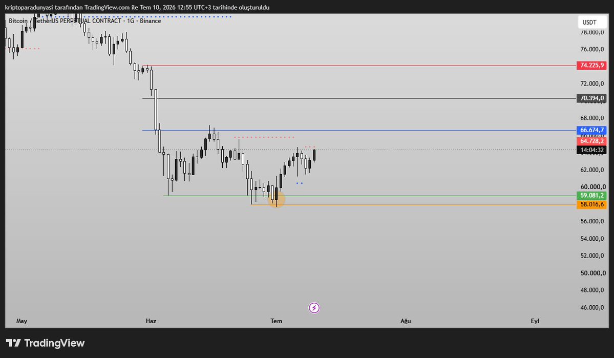The width and height of the screenshot is (614, 358).
Task: Click the Tem label on time axis
Action: pyautogui.click(x=277, y=321)
